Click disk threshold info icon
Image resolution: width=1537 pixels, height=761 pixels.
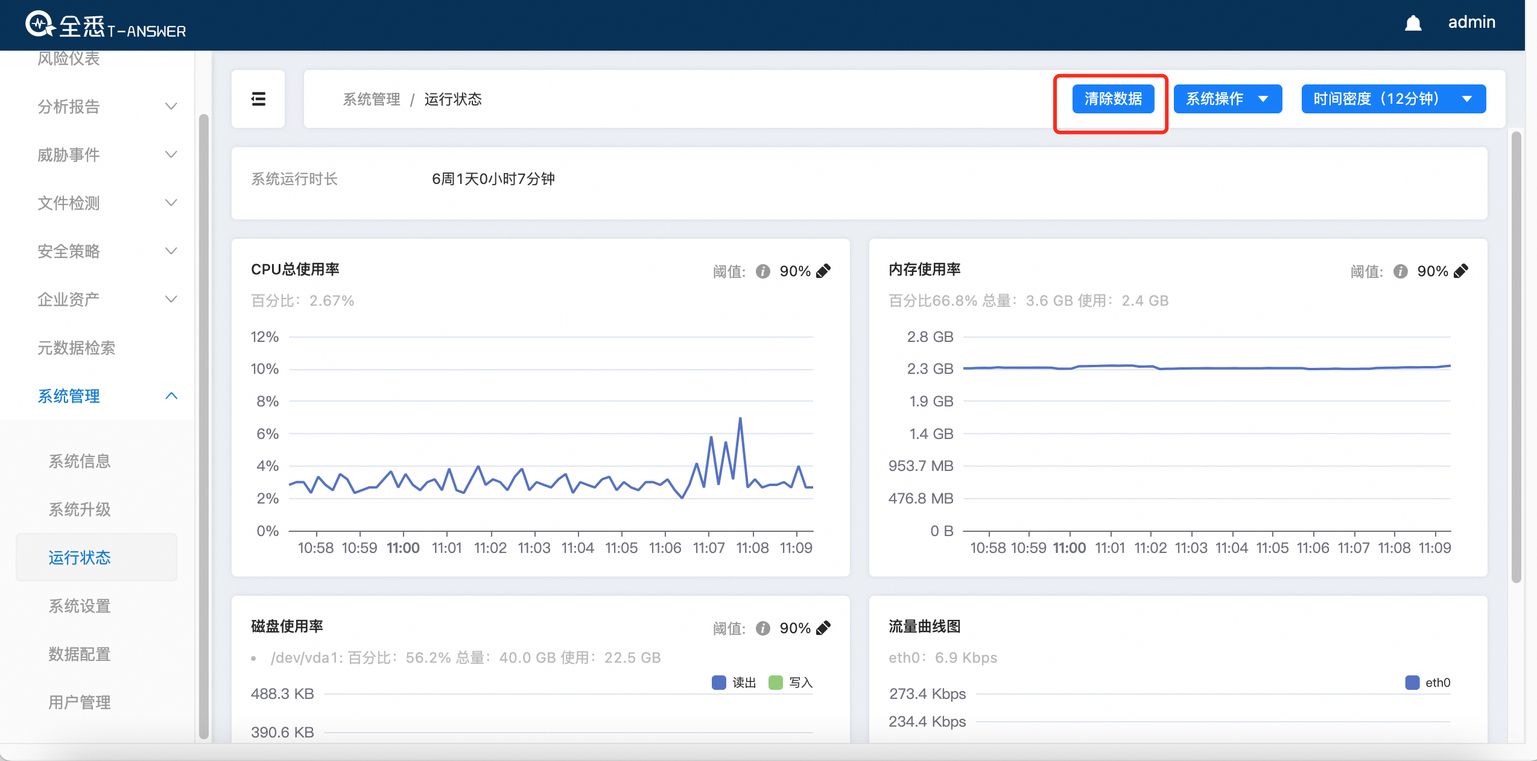tap(763, 628)
